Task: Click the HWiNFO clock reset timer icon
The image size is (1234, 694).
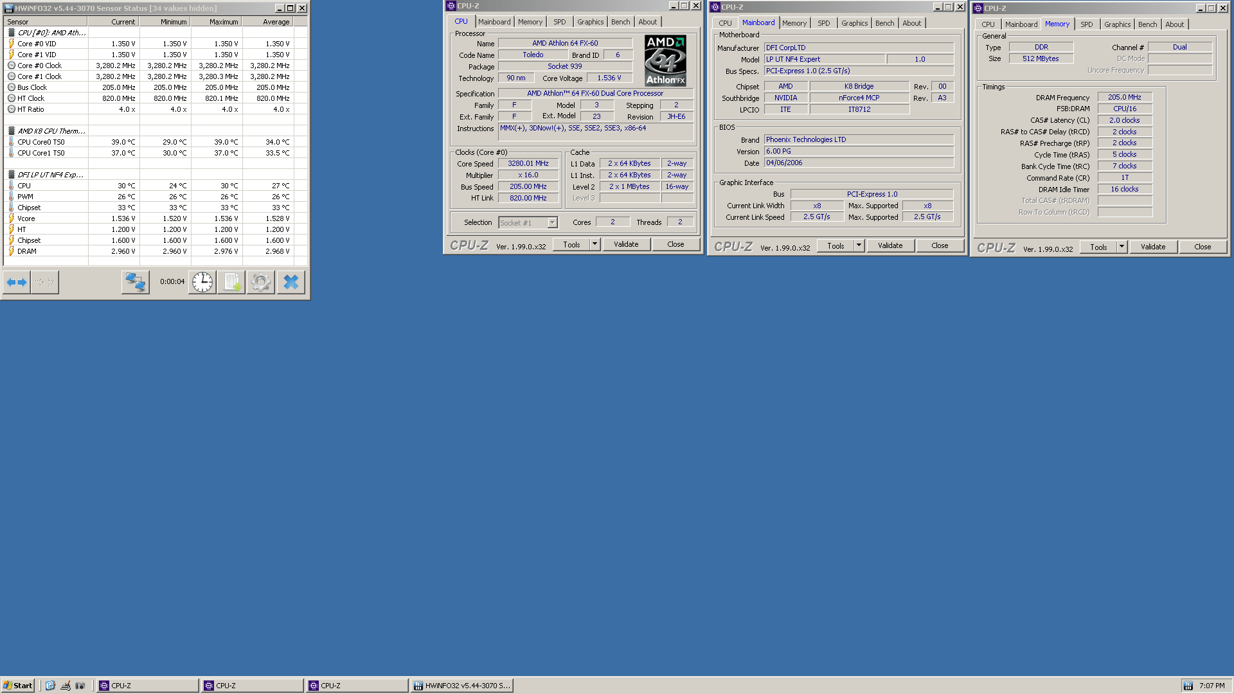Action: [202, 282]
